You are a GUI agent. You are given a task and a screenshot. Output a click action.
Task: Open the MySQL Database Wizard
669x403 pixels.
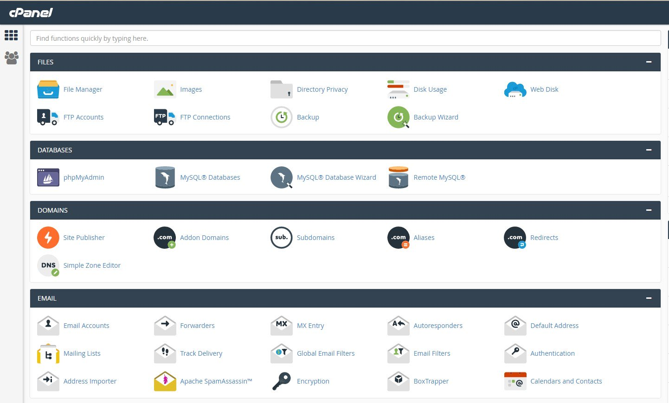[x=336, y=177]
